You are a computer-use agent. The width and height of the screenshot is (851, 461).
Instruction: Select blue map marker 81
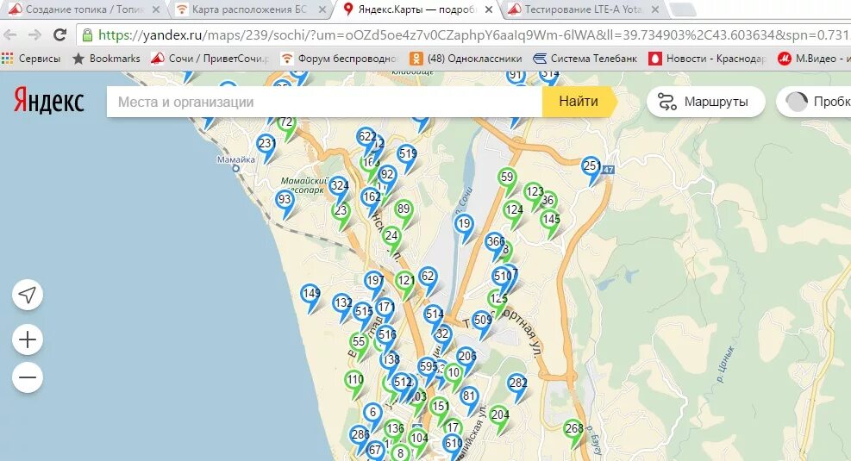point(469,397)
